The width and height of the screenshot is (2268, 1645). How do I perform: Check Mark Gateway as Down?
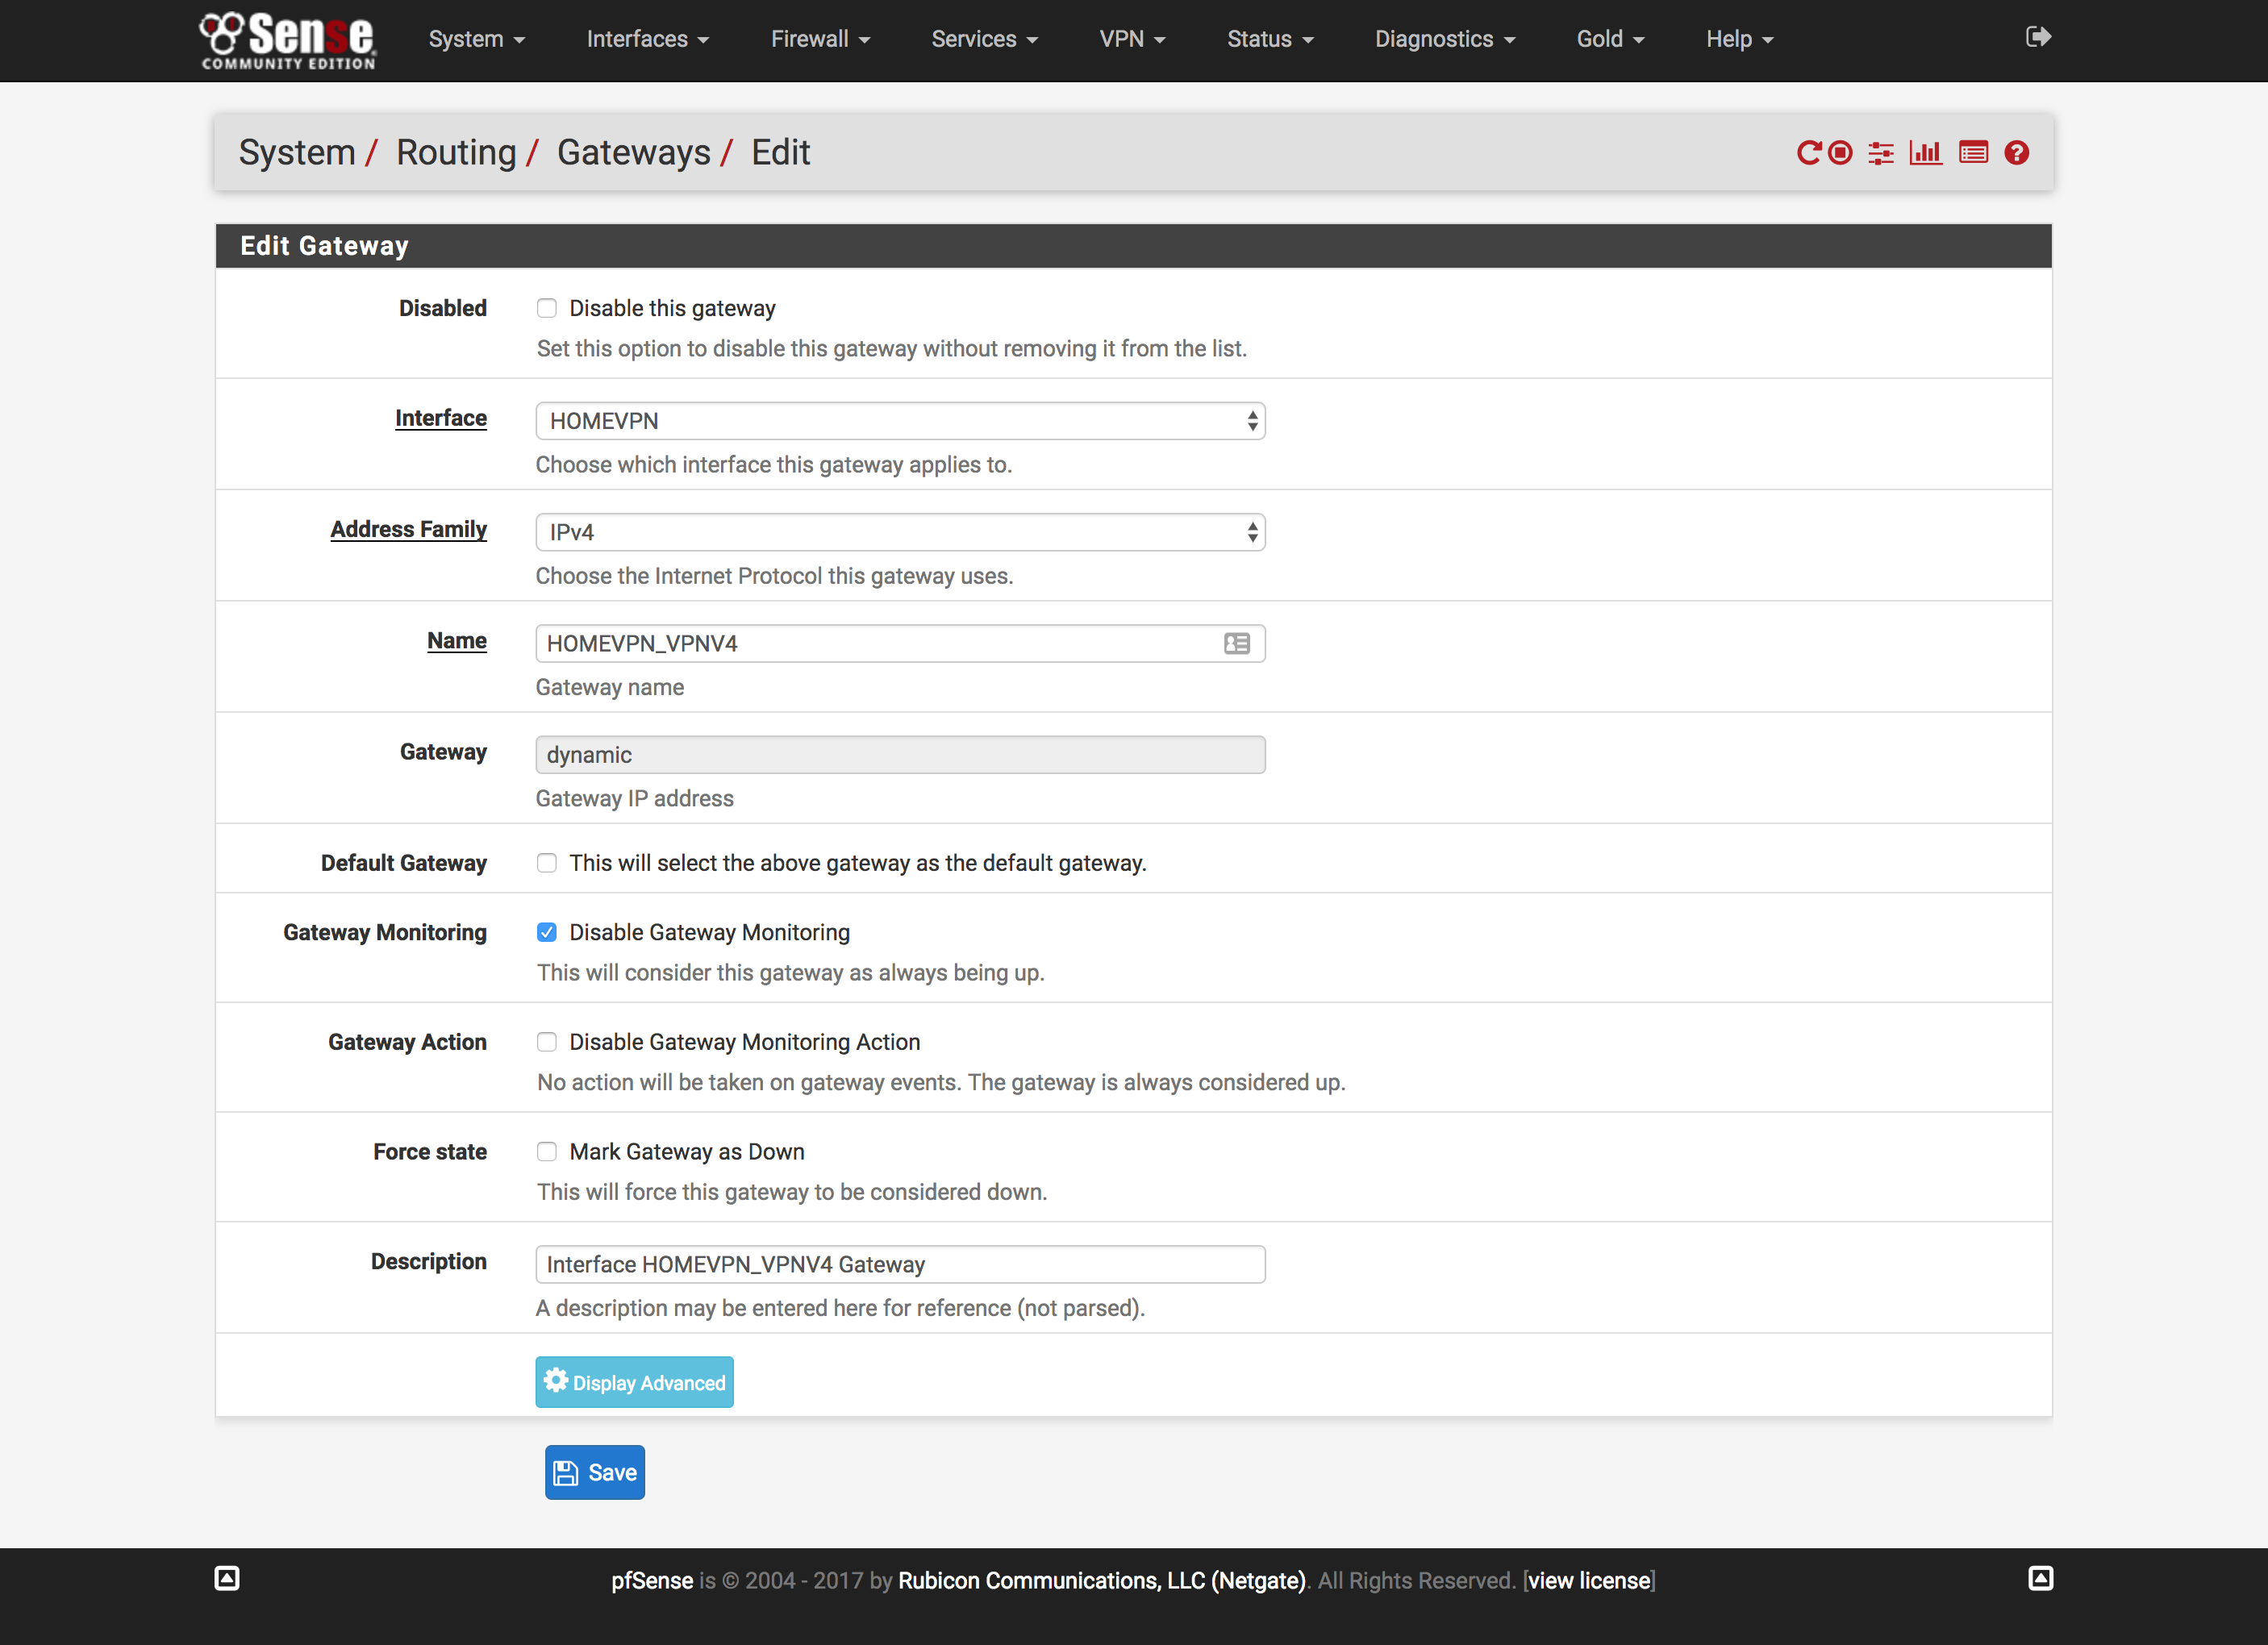547,1151
